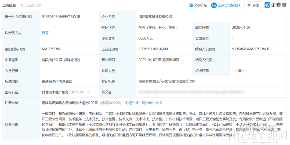Viewport: 290px width, 145px height.
Task: Select registered address 福建省漳浦县古雷镇疏港大道南102号
Action: [x=70, y=103]
